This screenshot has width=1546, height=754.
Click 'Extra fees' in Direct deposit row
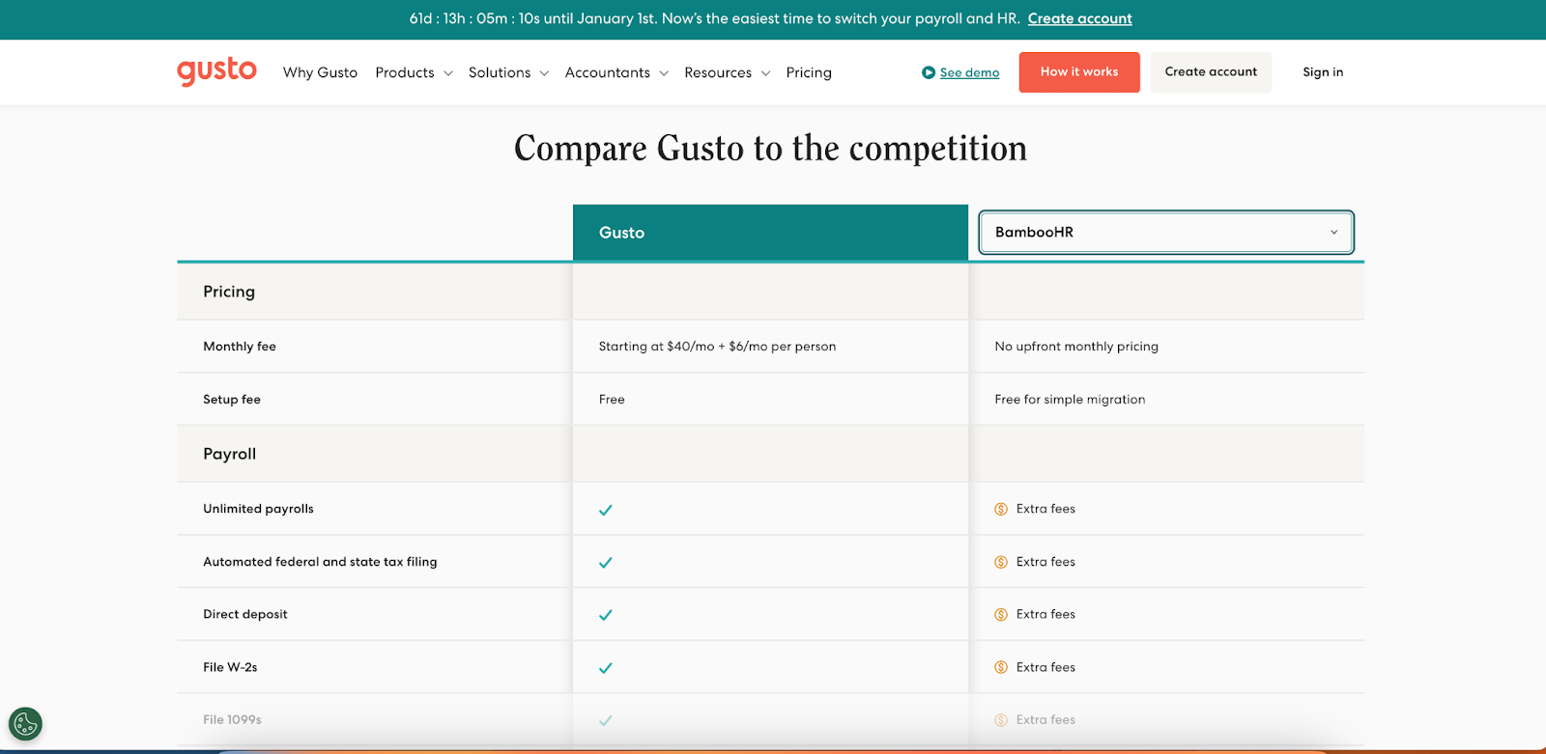1045,614
